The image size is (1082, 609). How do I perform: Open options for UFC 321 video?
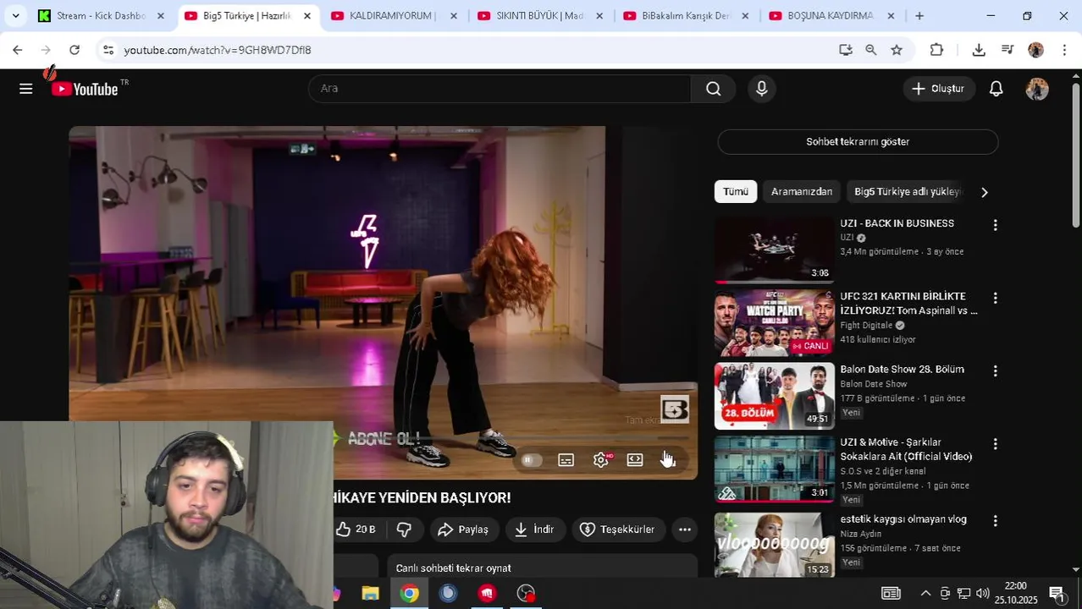click(996, 298)
